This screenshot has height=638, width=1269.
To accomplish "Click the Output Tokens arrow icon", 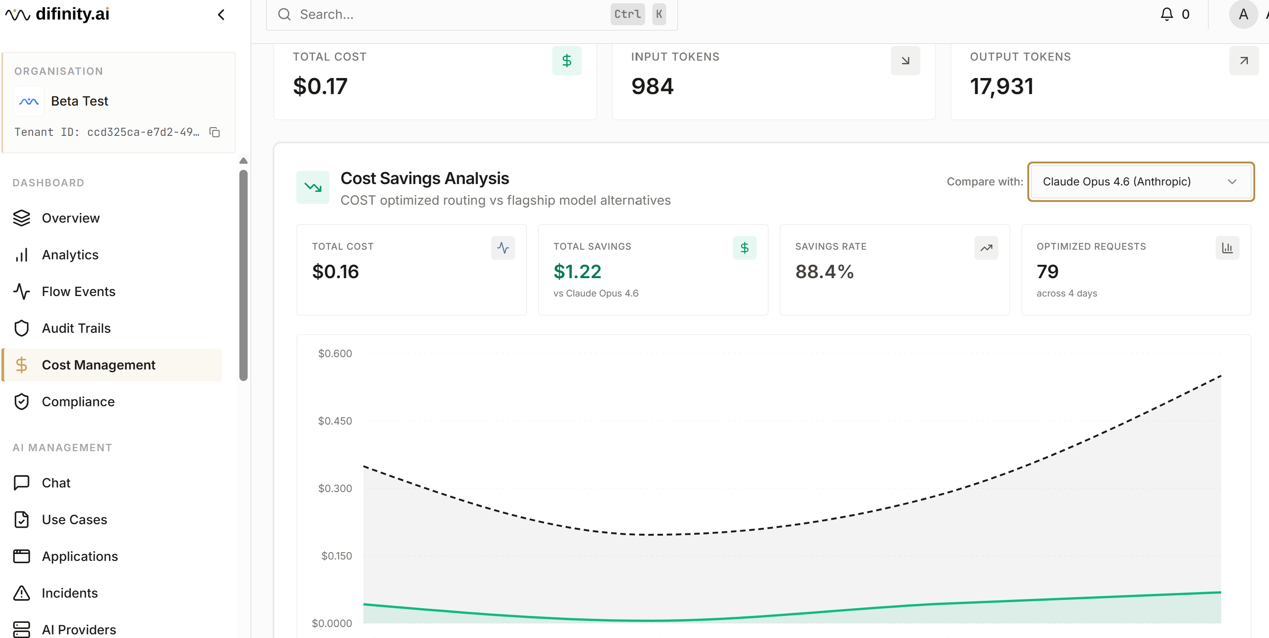I will pos(1243,61).
